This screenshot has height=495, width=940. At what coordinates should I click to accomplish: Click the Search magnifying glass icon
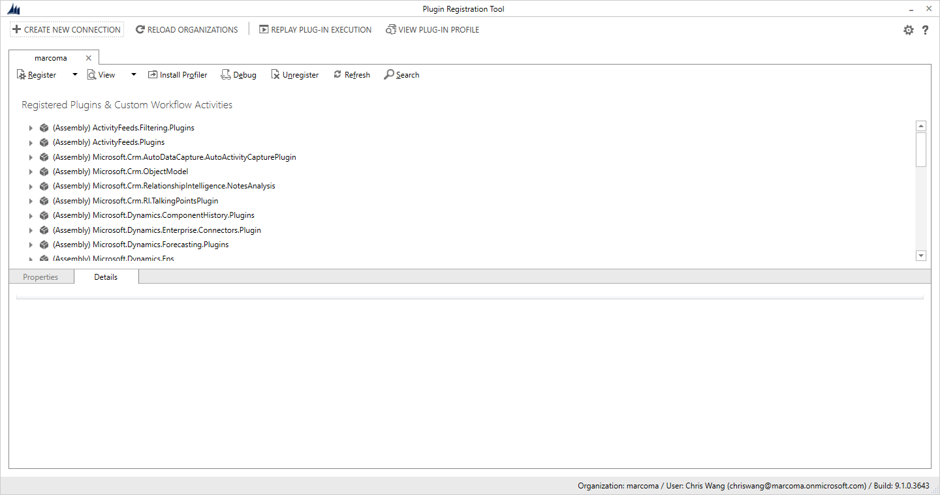pyautogui.click(x=389, y=75)
